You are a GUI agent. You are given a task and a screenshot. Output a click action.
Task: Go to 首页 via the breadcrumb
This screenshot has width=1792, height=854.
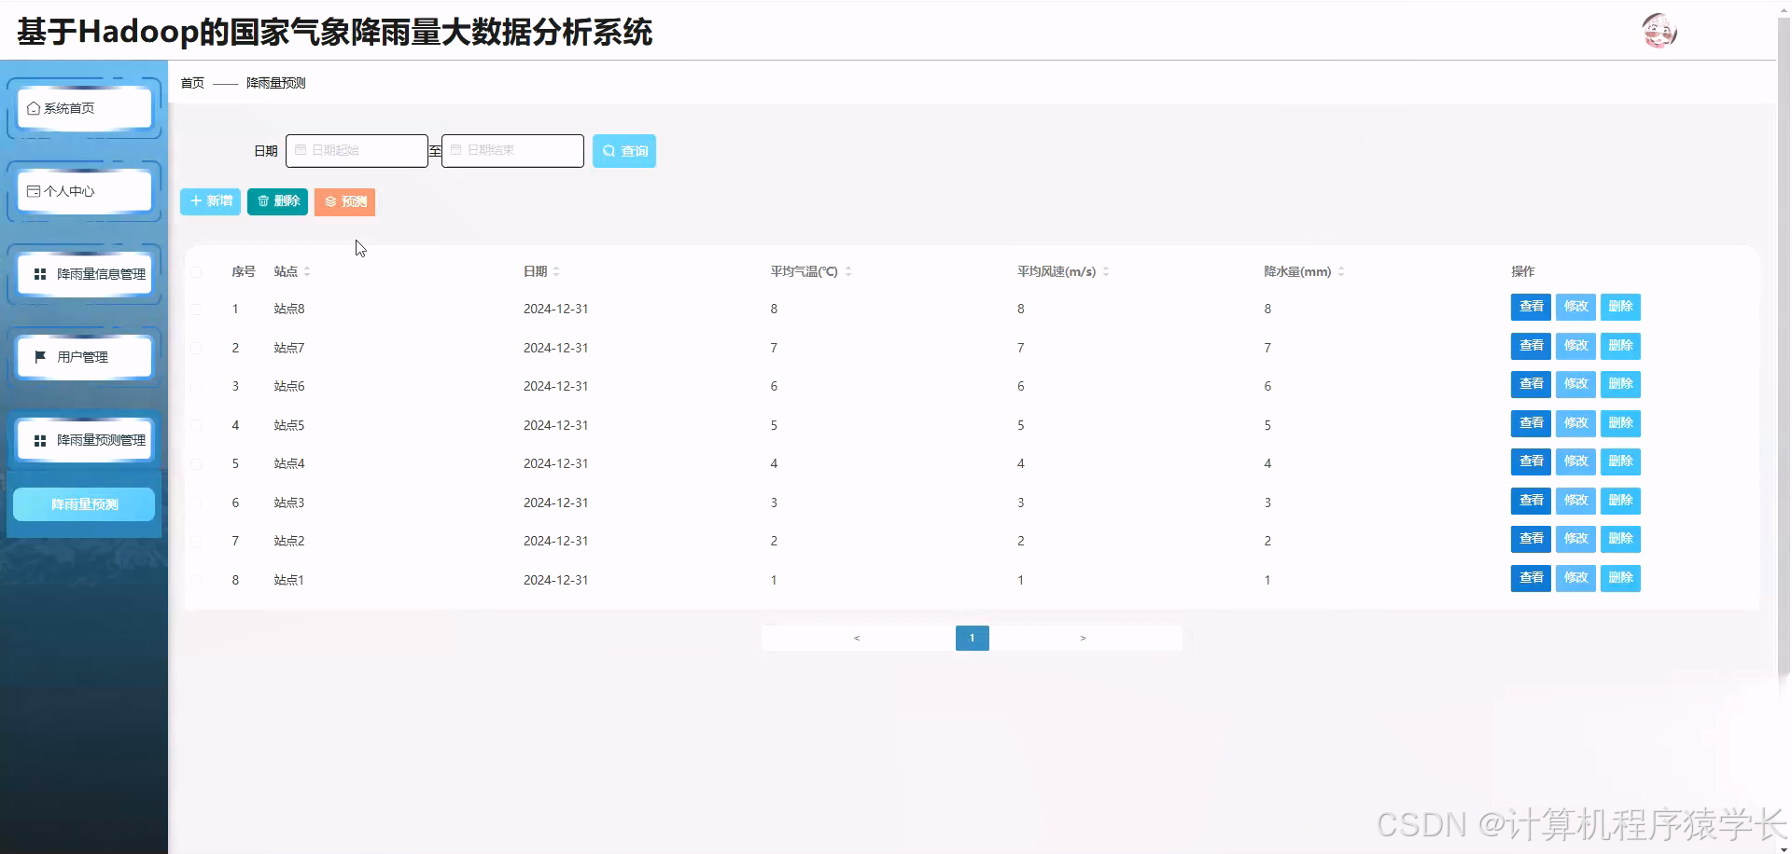pyautogui.click(x=190, y=82)
